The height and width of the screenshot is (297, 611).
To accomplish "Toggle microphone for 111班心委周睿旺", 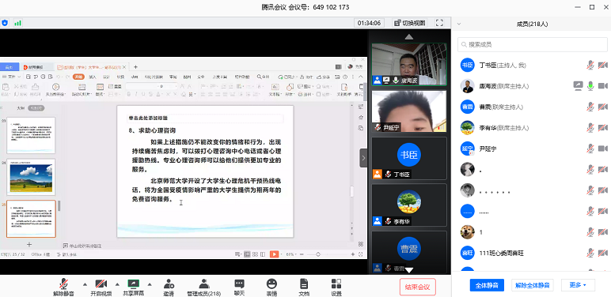I will coord(590,253).
